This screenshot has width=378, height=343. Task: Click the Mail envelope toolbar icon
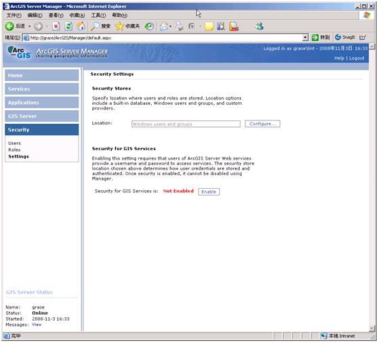(164, 26)
